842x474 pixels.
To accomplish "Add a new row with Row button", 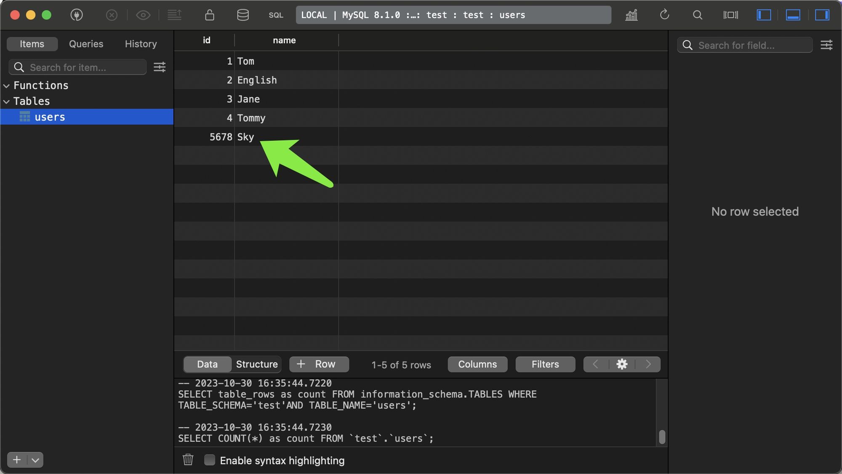I will [319, 364].
